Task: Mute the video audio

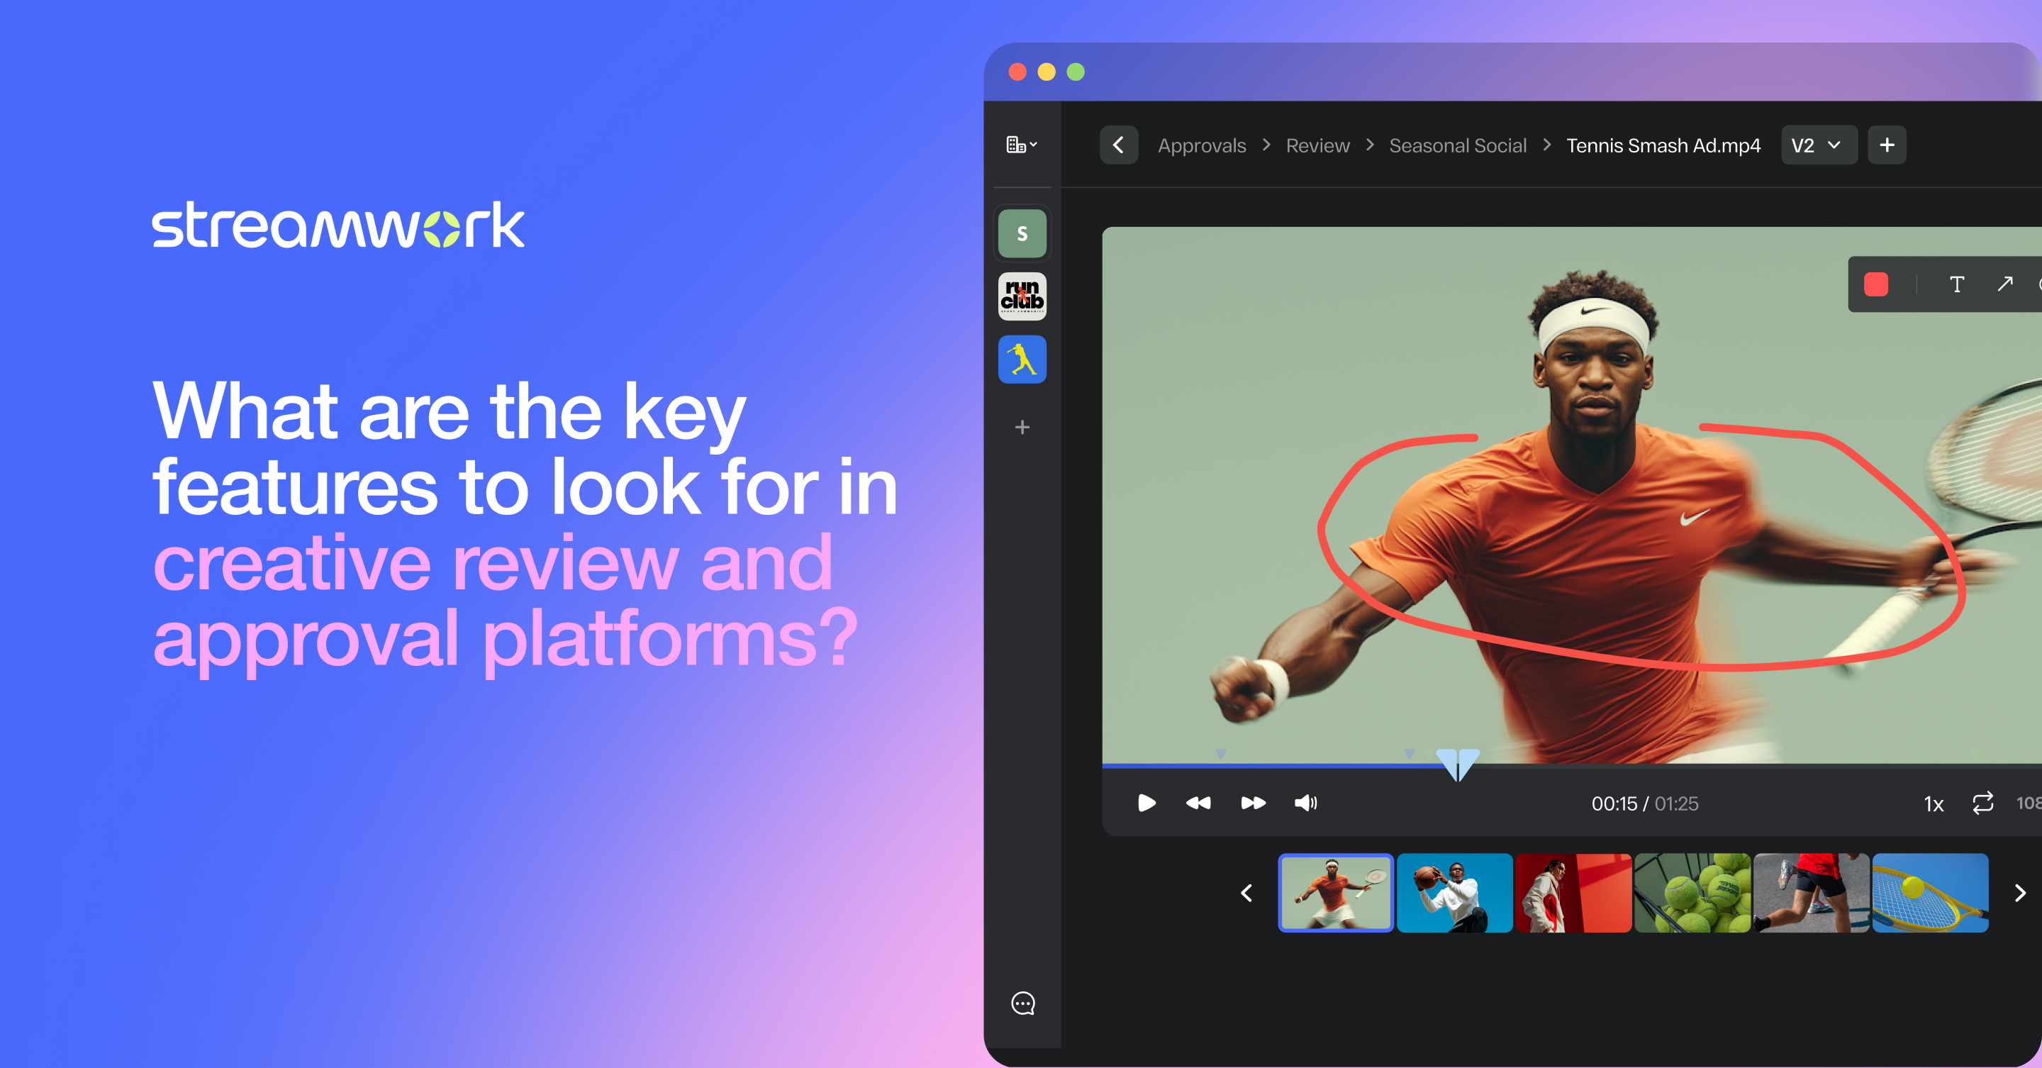Action: 1305,802
